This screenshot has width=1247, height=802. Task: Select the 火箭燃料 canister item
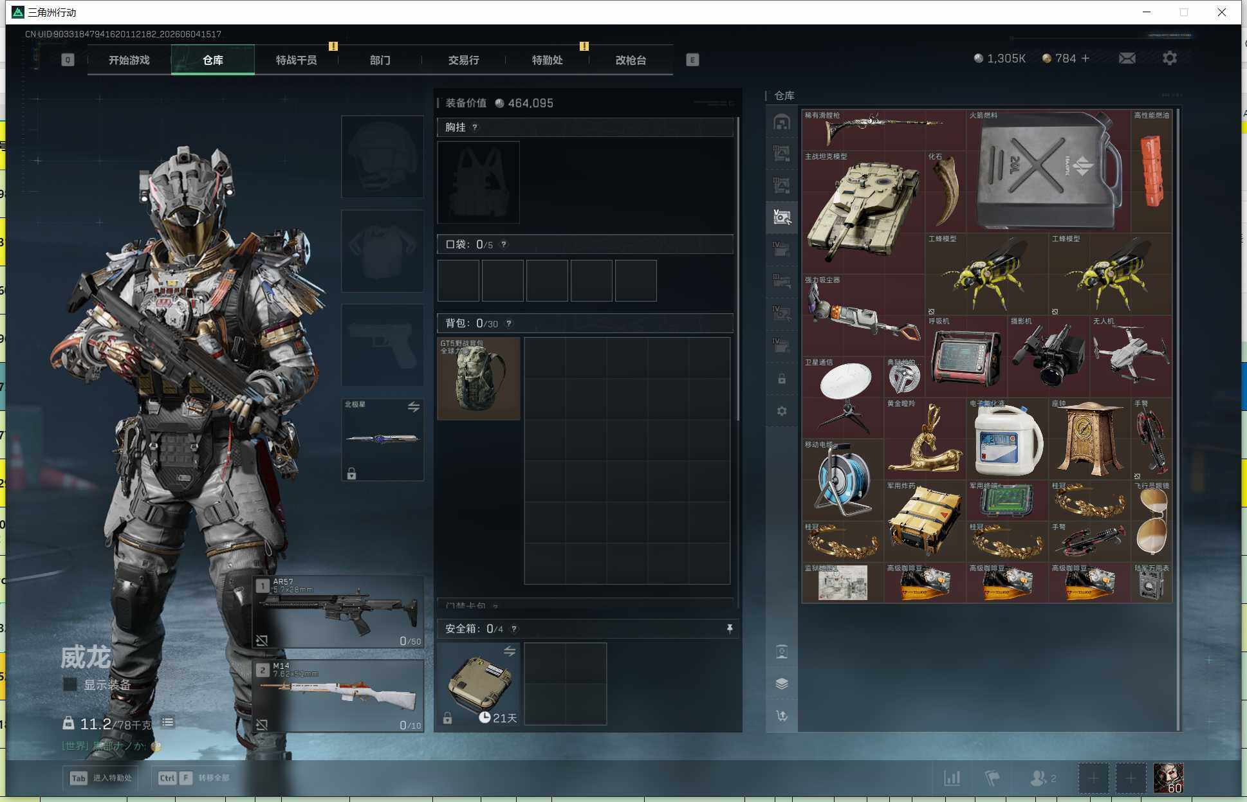pos(1049,171)
